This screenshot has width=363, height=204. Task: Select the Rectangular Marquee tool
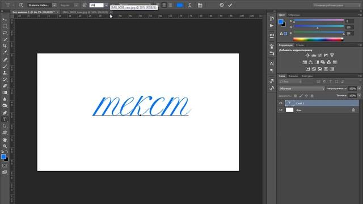tap(5, 26)
